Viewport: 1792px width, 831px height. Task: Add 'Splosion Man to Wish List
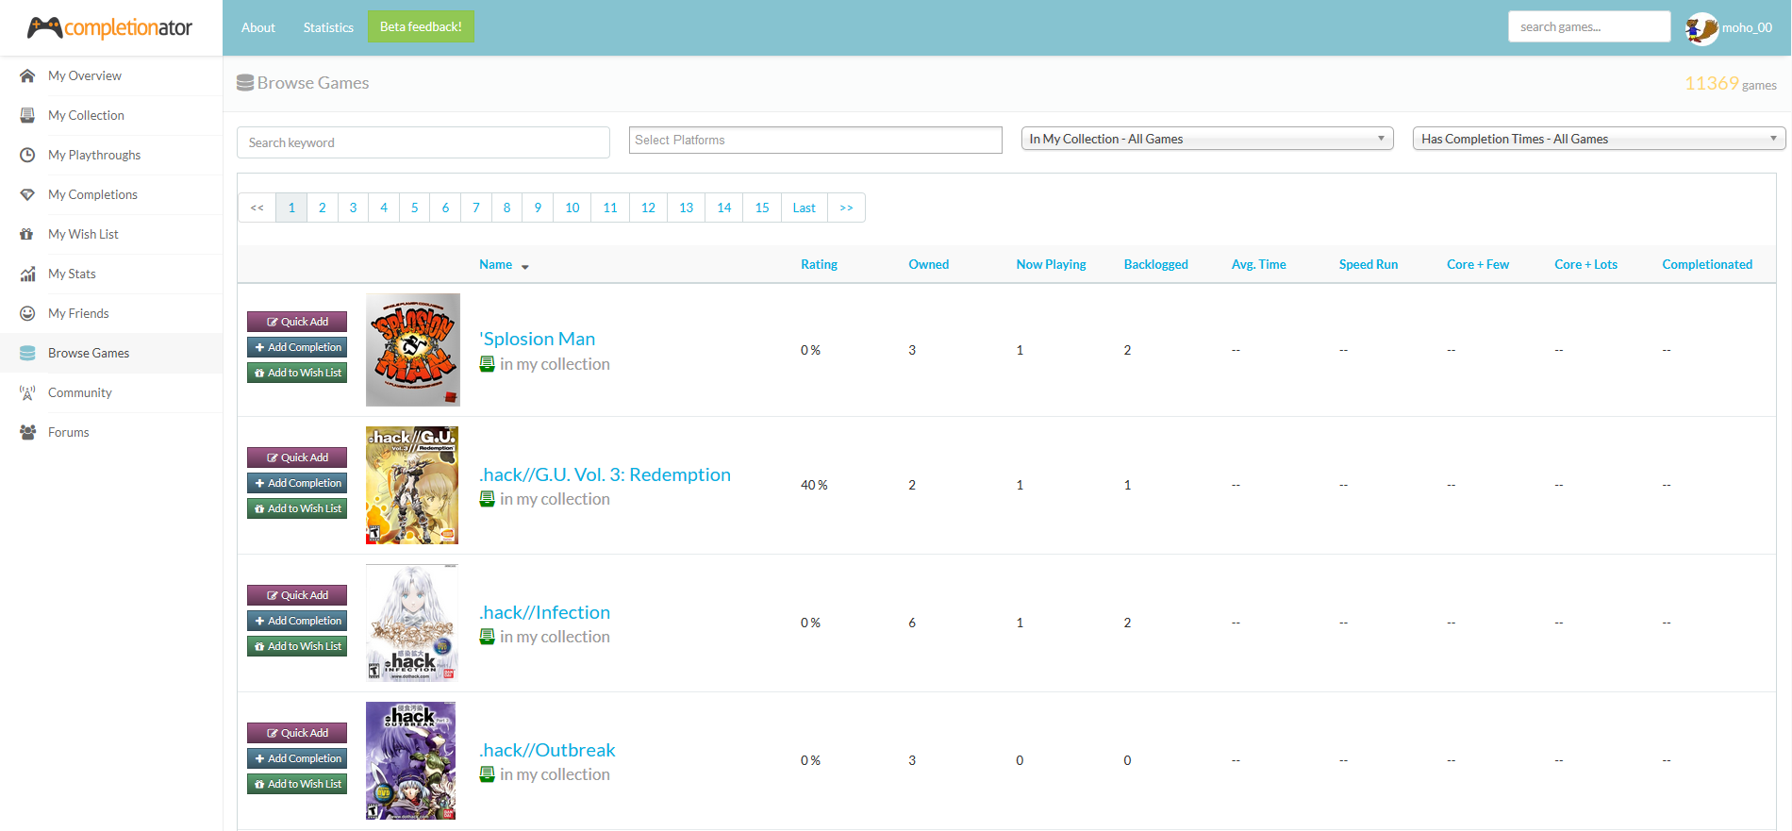(297, 373)
